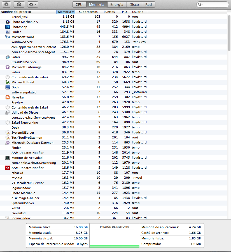Screen dimensions: 231x252
Task: Sort by Nombre del proceso column
Action: click(28, 12)
